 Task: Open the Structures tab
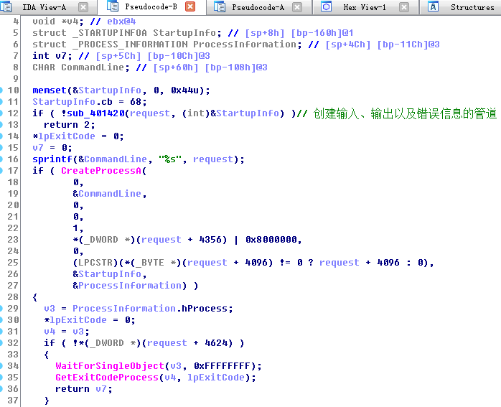coord(472,7)
